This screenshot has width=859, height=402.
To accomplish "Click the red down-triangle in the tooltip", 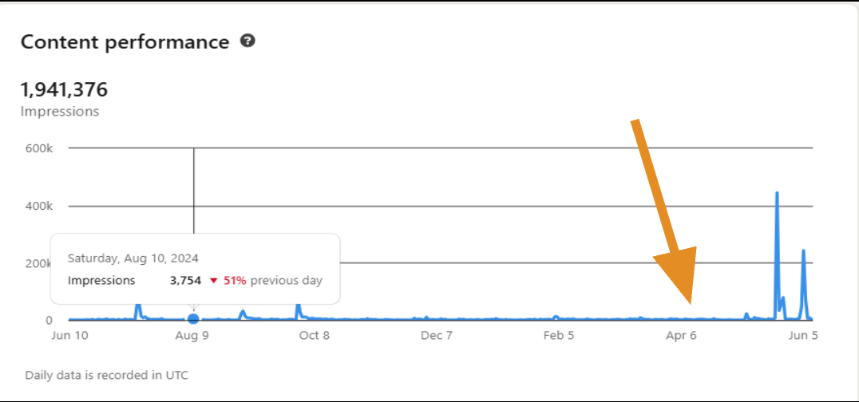I will [213, 281].
